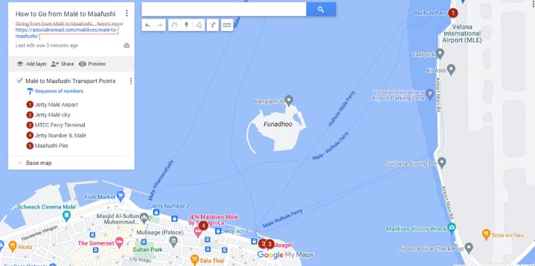The width and height of the screenshot is (535, 266).
Task: Click inside the map search field
Action: coord(224,9)
